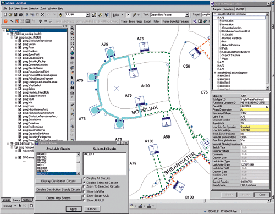
Task: Click the Go Back extent arrow
Action: click(72, 58)
